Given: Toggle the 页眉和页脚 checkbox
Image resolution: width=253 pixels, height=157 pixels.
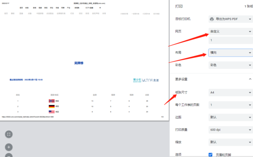Looking at the screenshot, I should (x=211, y=155).
